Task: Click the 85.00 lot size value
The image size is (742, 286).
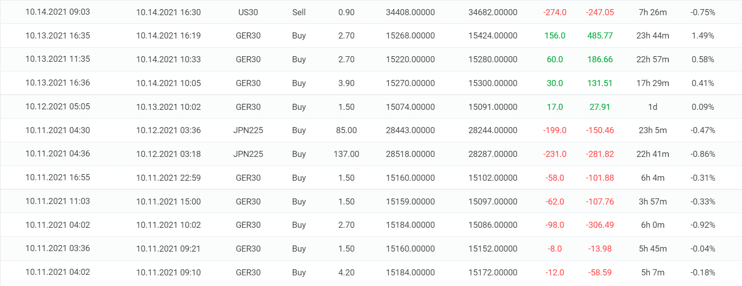Action: [346, 130]
